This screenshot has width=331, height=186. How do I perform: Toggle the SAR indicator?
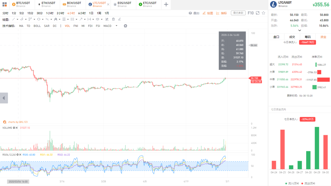point(47,26)
